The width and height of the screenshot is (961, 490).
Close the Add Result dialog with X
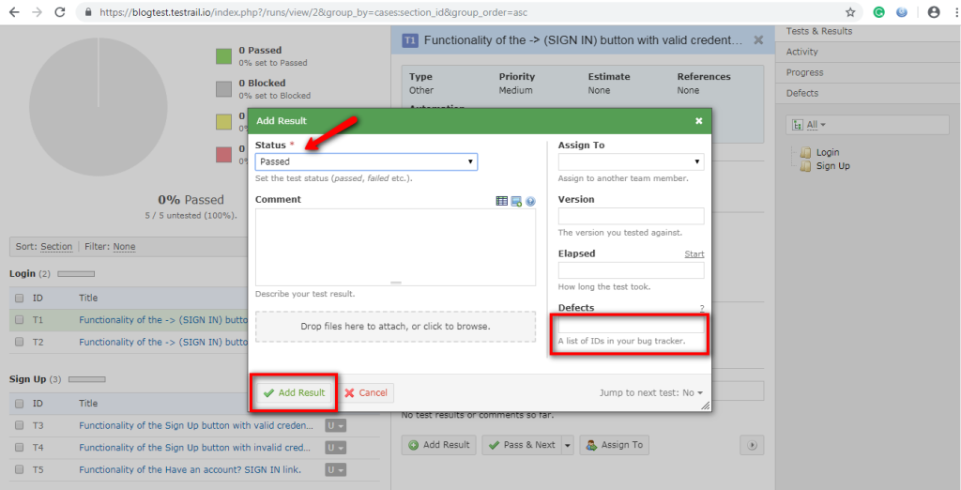coord(698,121)
